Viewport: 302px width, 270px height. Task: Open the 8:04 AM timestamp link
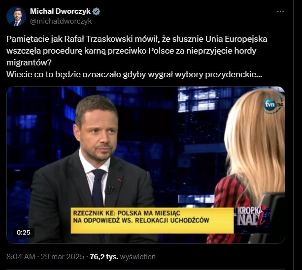tap(21, 257)
